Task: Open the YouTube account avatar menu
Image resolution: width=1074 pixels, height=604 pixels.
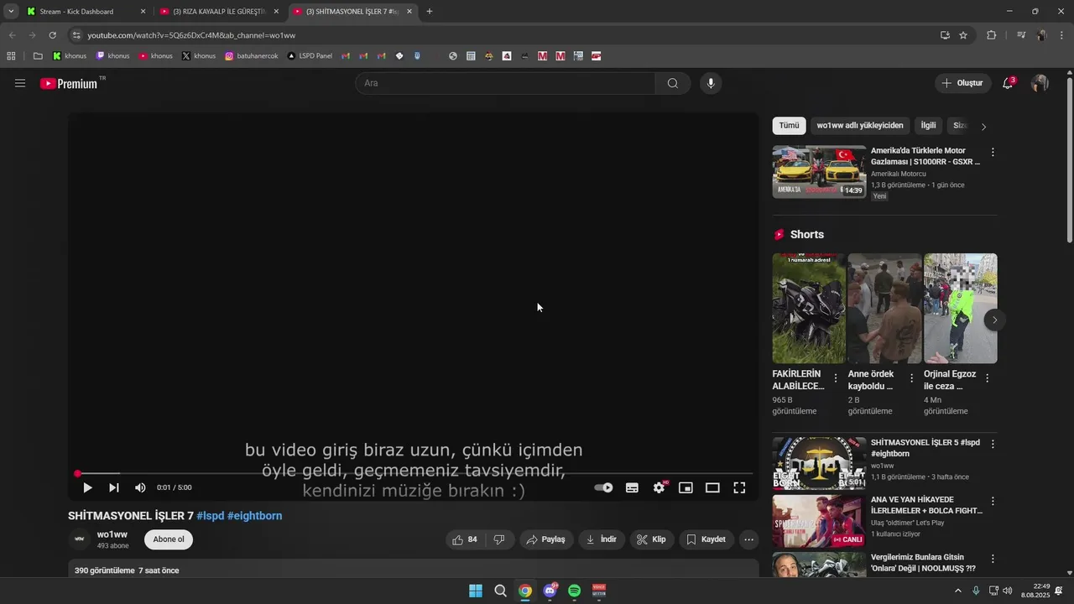Action: (1040, 83)
